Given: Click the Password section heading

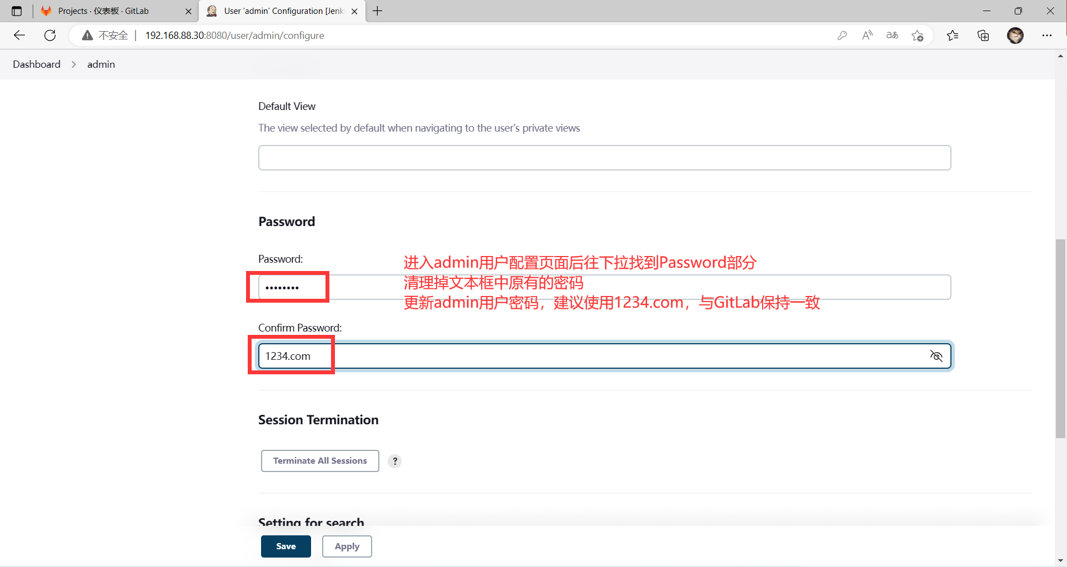Looking at the screenshot, I should click(287, 222).
